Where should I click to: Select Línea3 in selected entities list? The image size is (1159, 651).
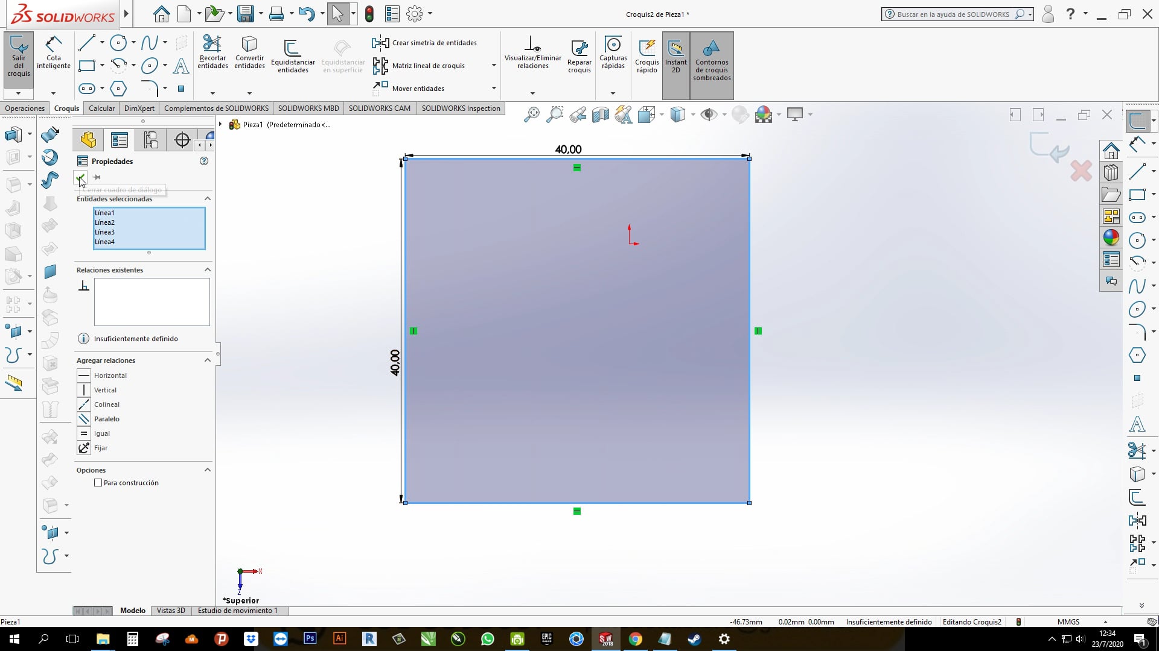pos(149,232)
